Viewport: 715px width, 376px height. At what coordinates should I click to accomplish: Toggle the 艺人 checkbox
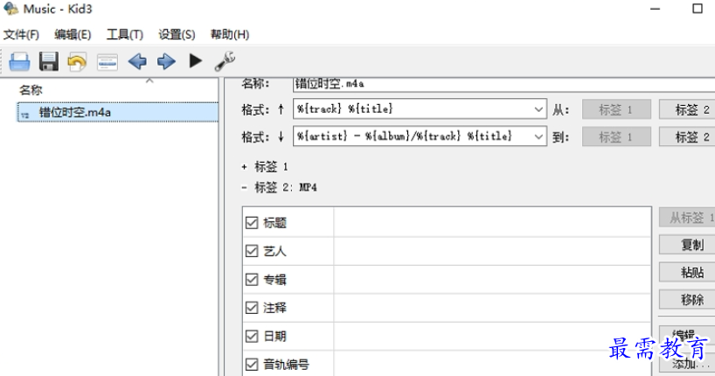click(x=252, y=251)
